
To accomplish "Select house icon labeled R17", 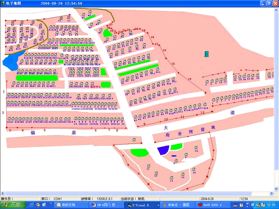I will [25, 44].
